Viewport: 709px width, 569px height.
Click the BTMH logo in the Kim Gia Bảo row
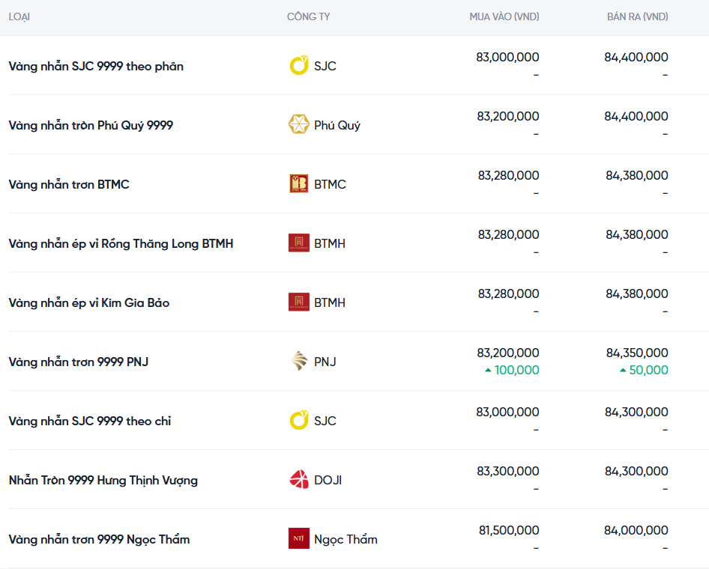pyautogui.click(x=299, y=302)
